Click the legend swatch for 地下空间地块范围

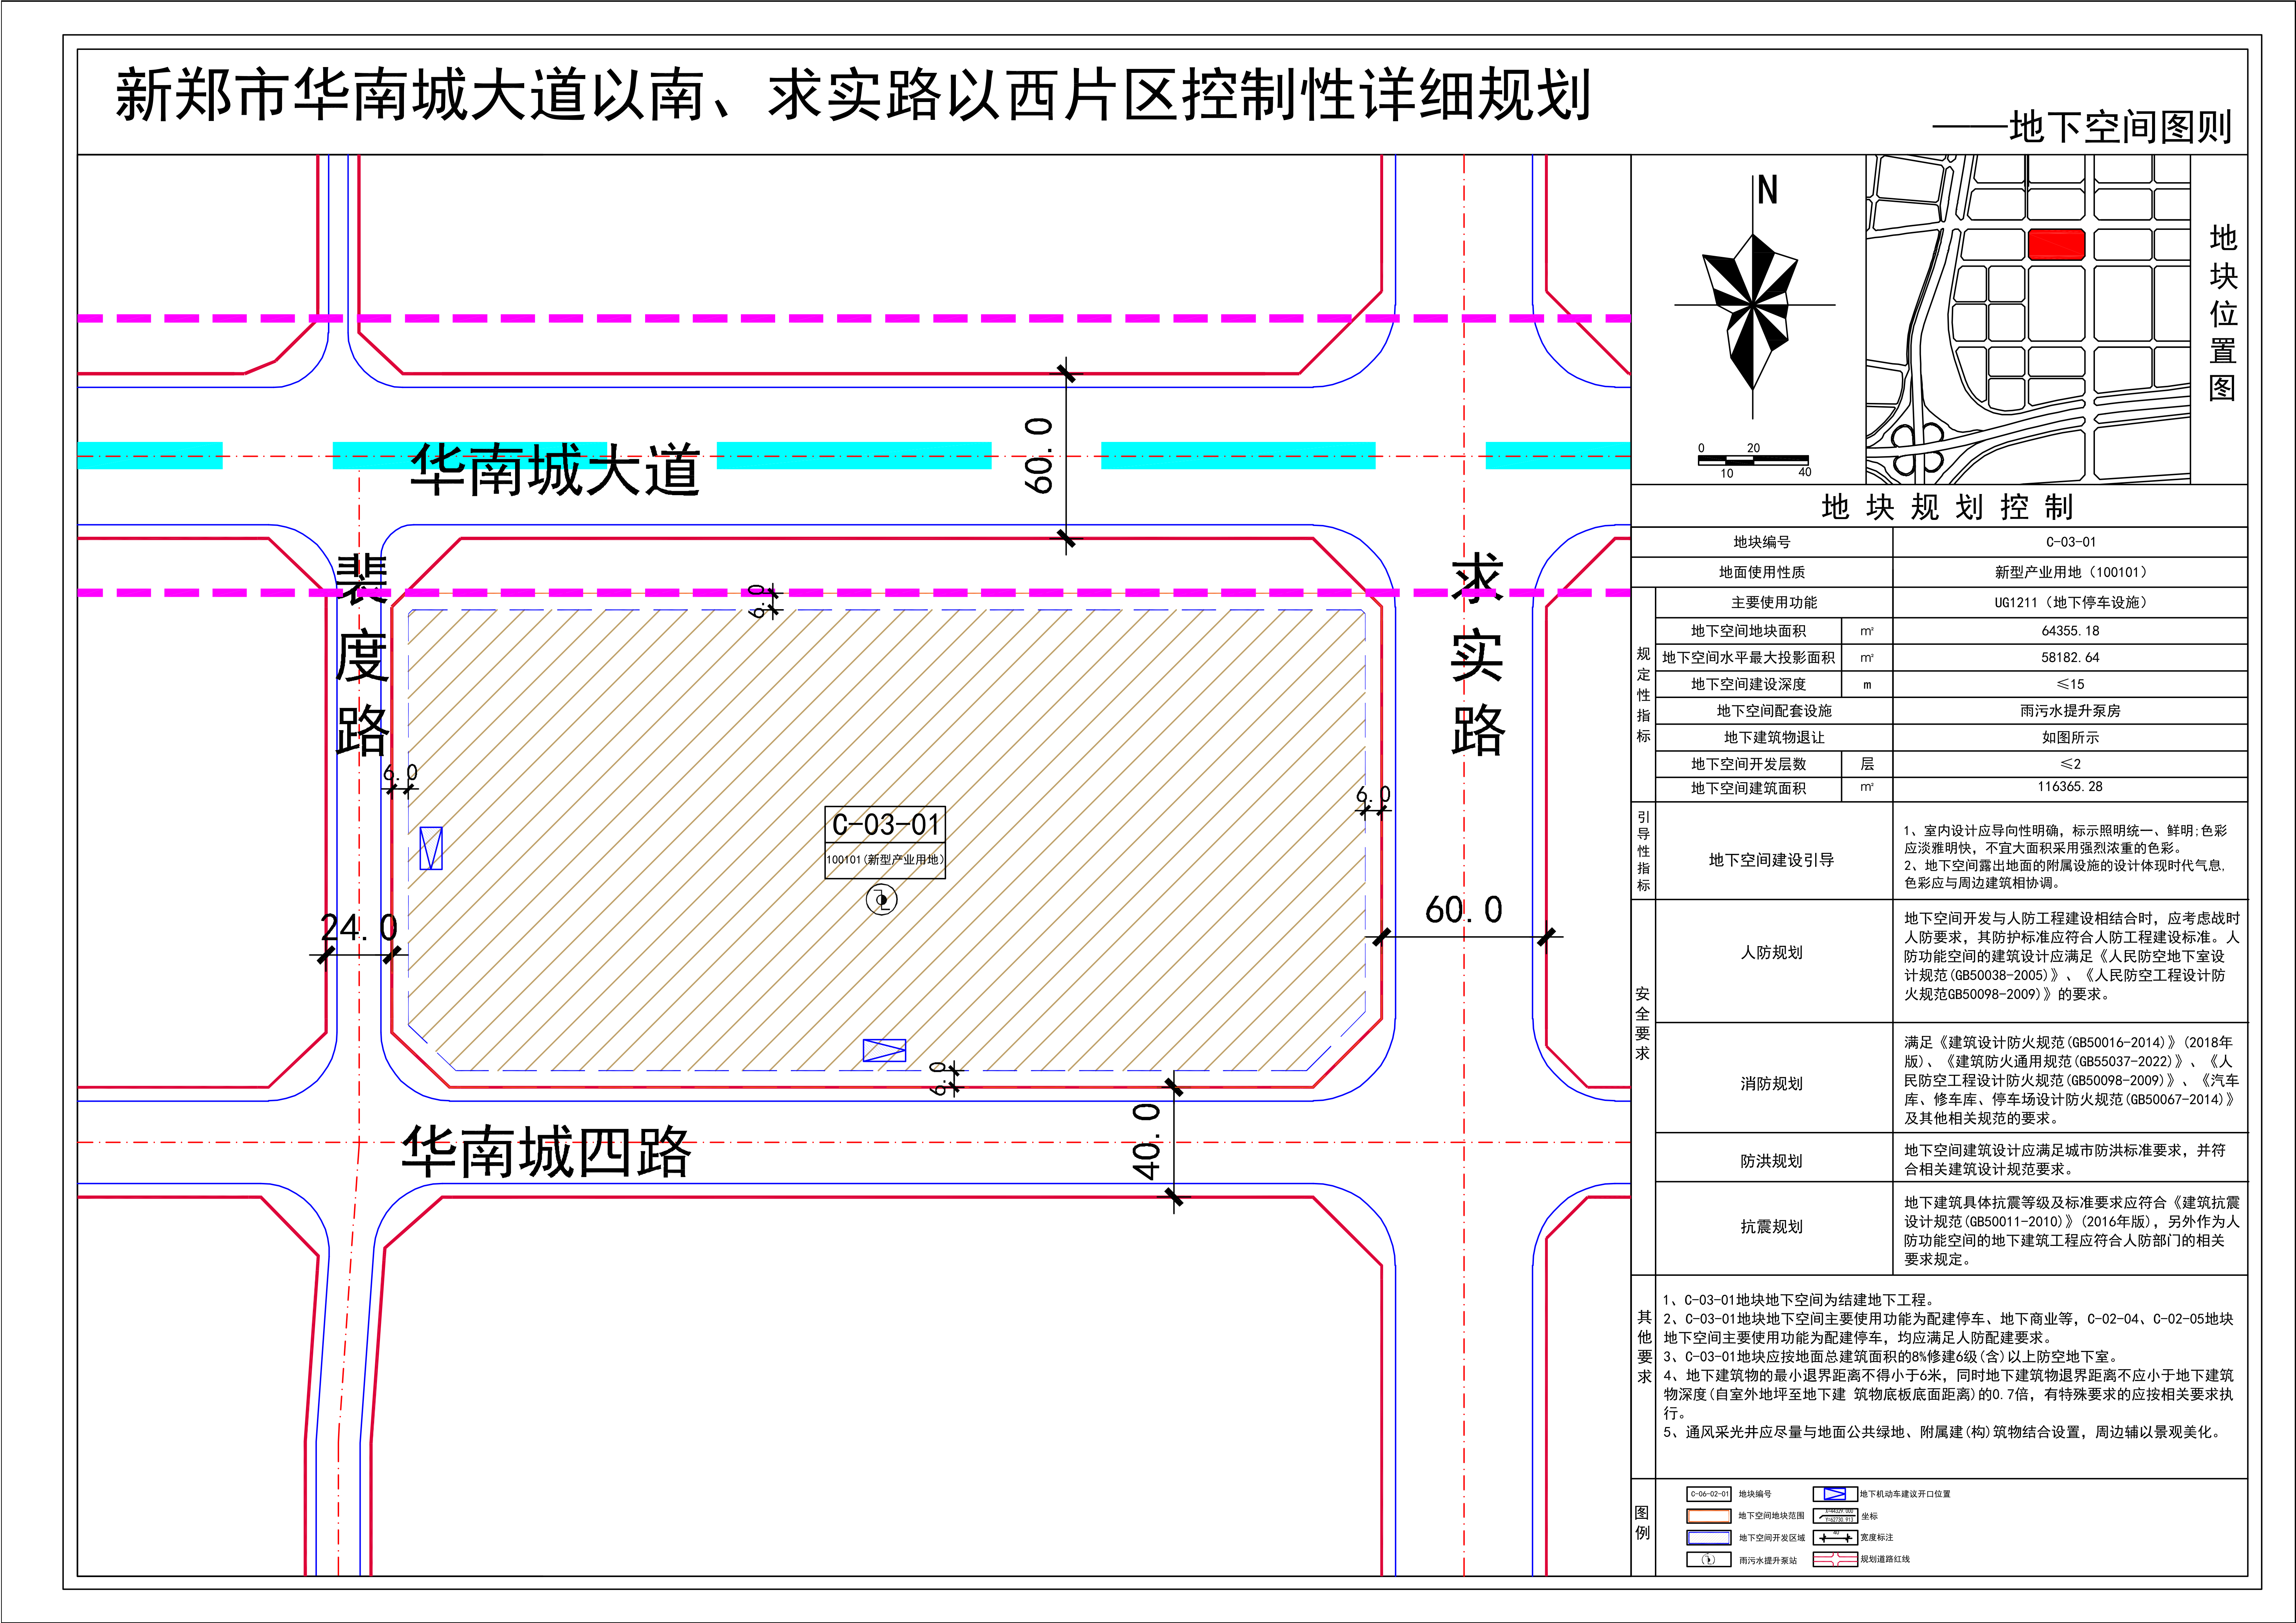[1709, 1516]
